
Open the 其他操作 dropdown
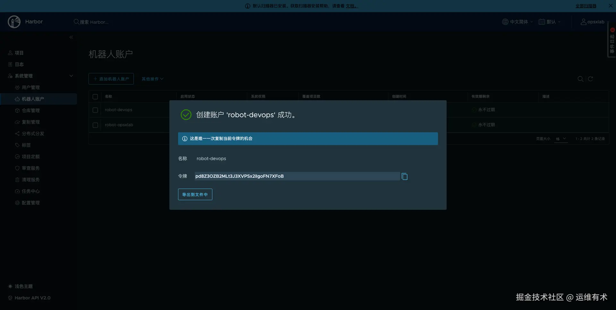pyautogui.click(x=152, y=79)
